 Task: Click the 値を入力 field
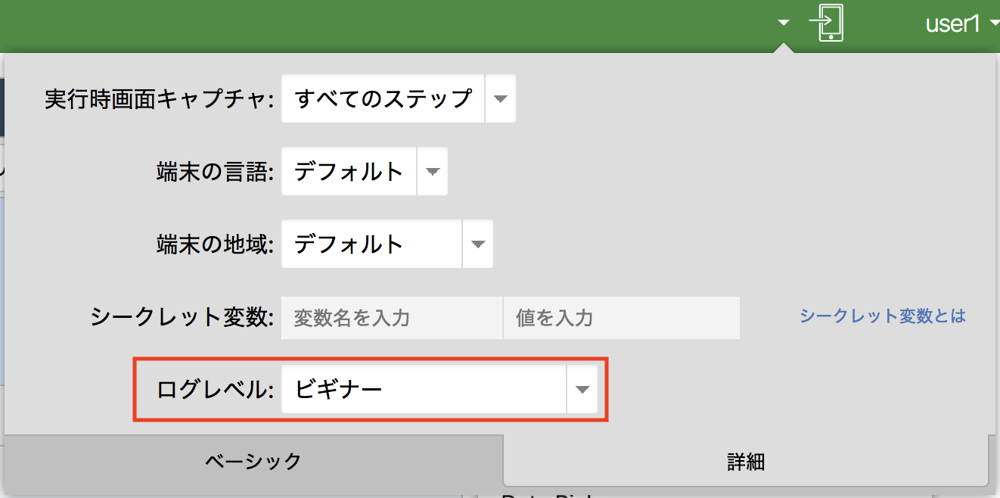622,317
